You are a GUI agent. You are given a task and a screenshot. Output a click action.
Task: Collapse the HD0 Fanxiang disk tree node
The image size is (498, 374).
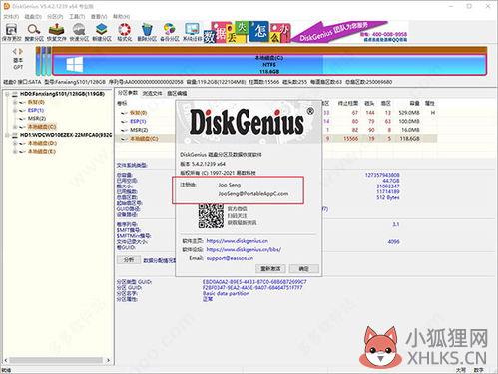pyautogui.click(x=7, y=94)
